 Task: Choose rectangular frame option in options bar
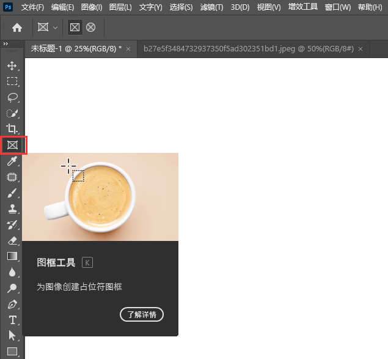[x=75, y=28]
